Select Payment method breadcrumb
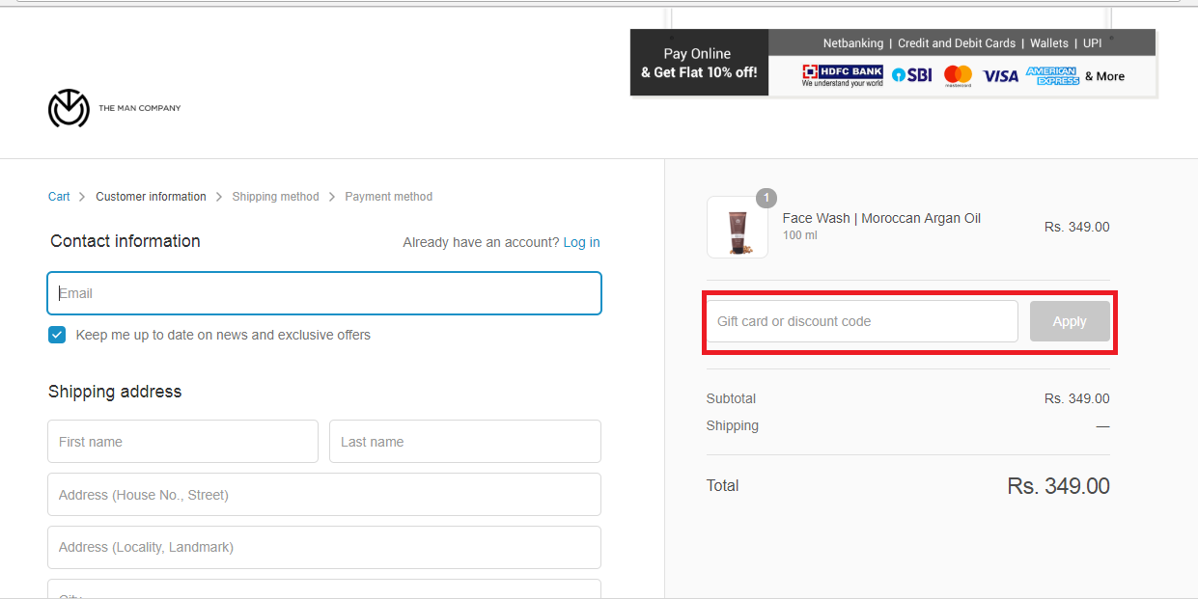Image resolution: width=1198 pixels, height=599 pixels. [x=388, y=197]
